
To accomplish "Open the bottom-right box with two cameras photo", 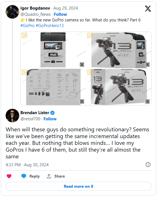I will click(119, 87).
